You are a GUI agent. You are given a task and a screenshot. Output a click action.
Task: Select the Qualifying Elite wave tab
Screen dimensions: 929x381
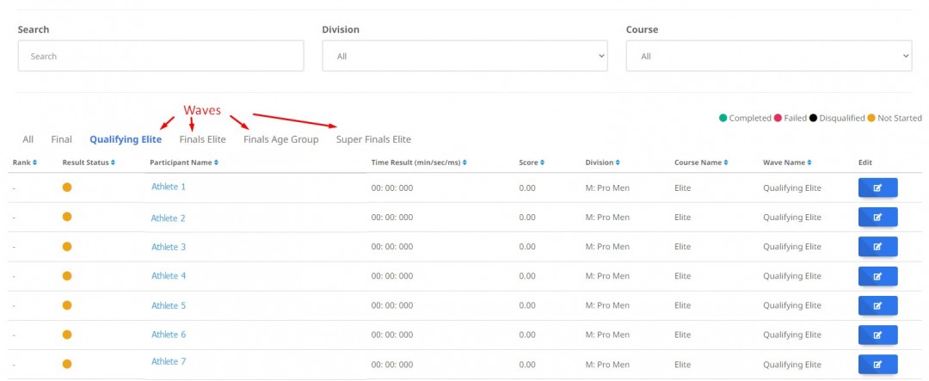[x=126, y=140]
